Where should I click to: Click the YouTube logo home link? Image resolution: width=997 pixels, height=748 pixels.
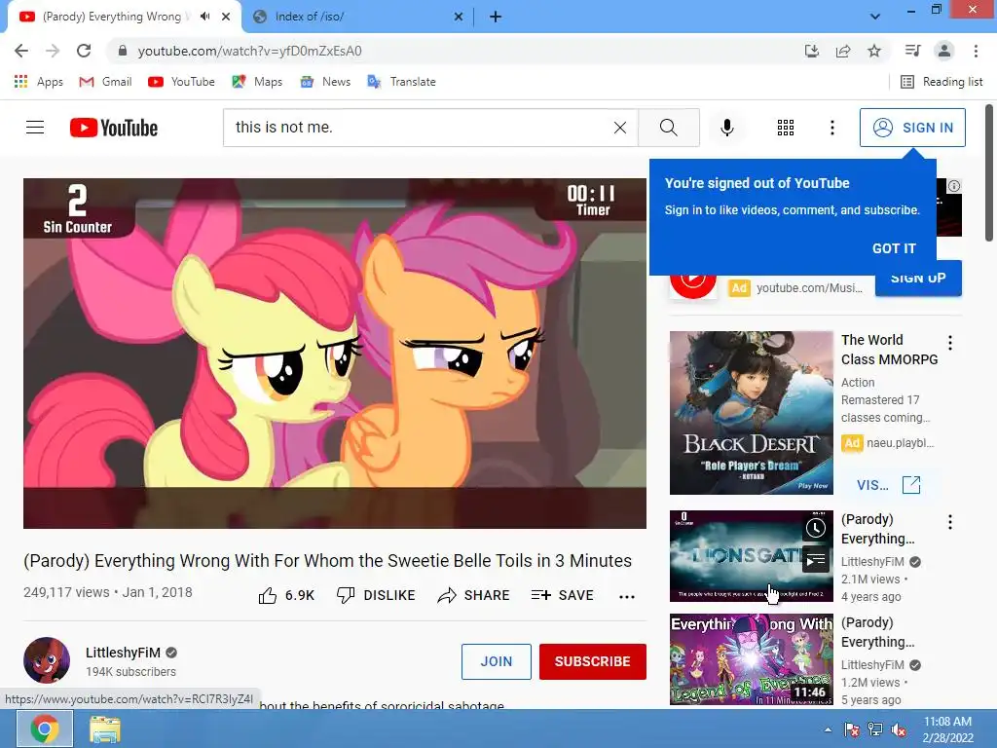[x=114, y=128]
